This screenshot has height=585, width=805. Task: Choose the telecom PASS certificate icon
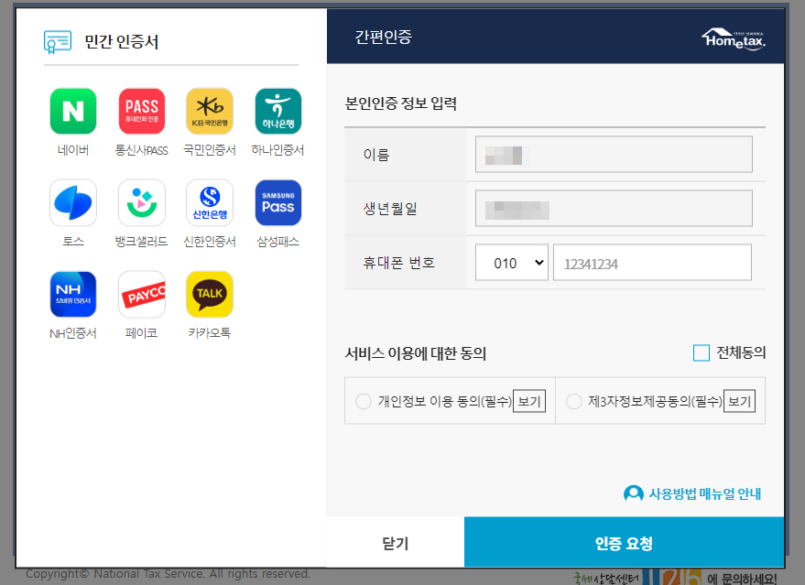click(x=142, y=111)
